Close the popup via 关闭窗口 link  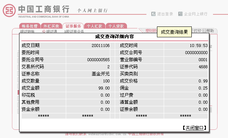(195, 128)
